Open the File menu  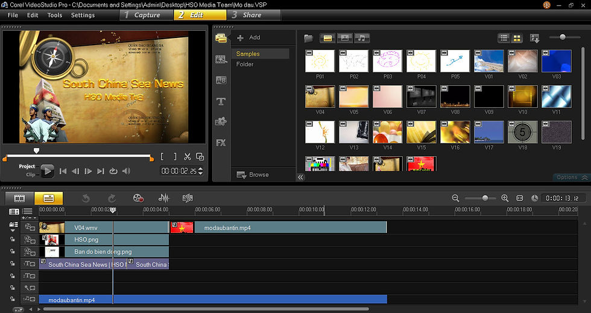pyautogui.click(x=13, y=15)
